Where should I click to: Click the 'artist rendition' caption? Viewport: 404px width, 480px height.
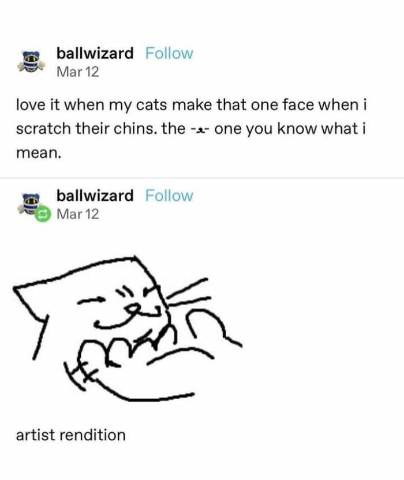[x=70, y=434]
